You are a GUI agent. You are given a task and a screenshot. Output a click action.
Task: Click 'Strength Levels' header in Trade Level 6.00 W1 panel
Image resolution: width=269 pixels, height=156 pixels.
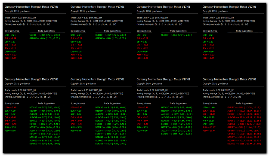[x=210, y=104]
